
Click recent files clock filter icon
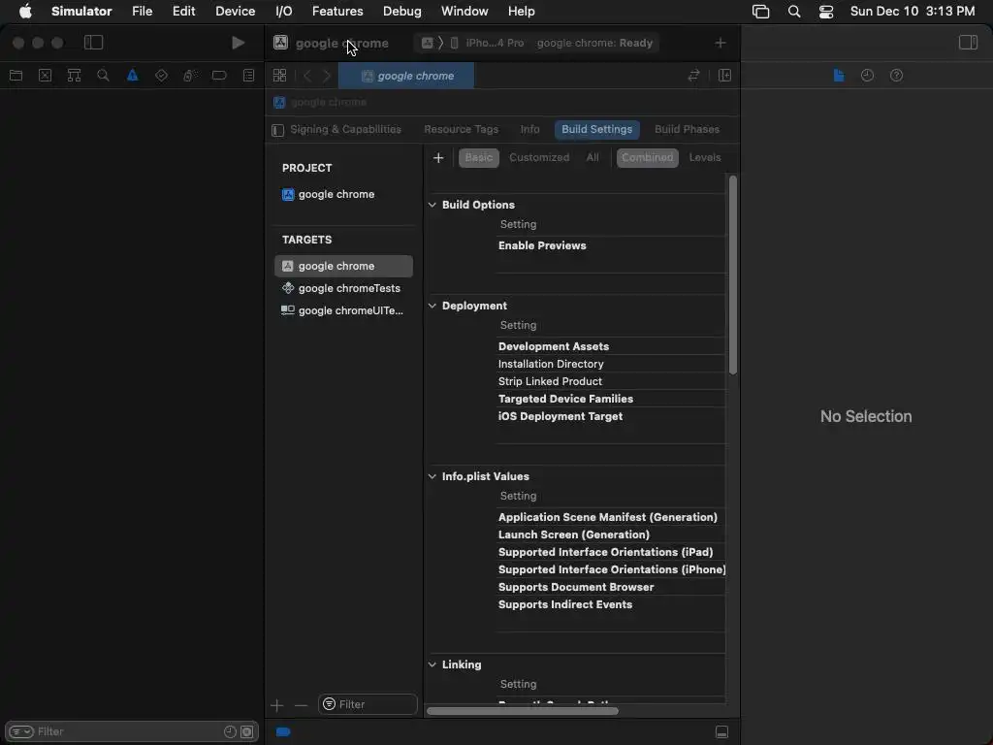[x=230, y=731]
